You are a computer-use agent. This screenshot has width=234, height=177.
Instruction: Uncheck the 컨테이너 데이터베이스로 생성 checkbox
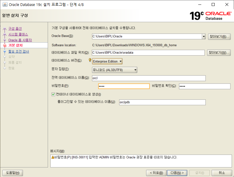[x=53, y=94]
